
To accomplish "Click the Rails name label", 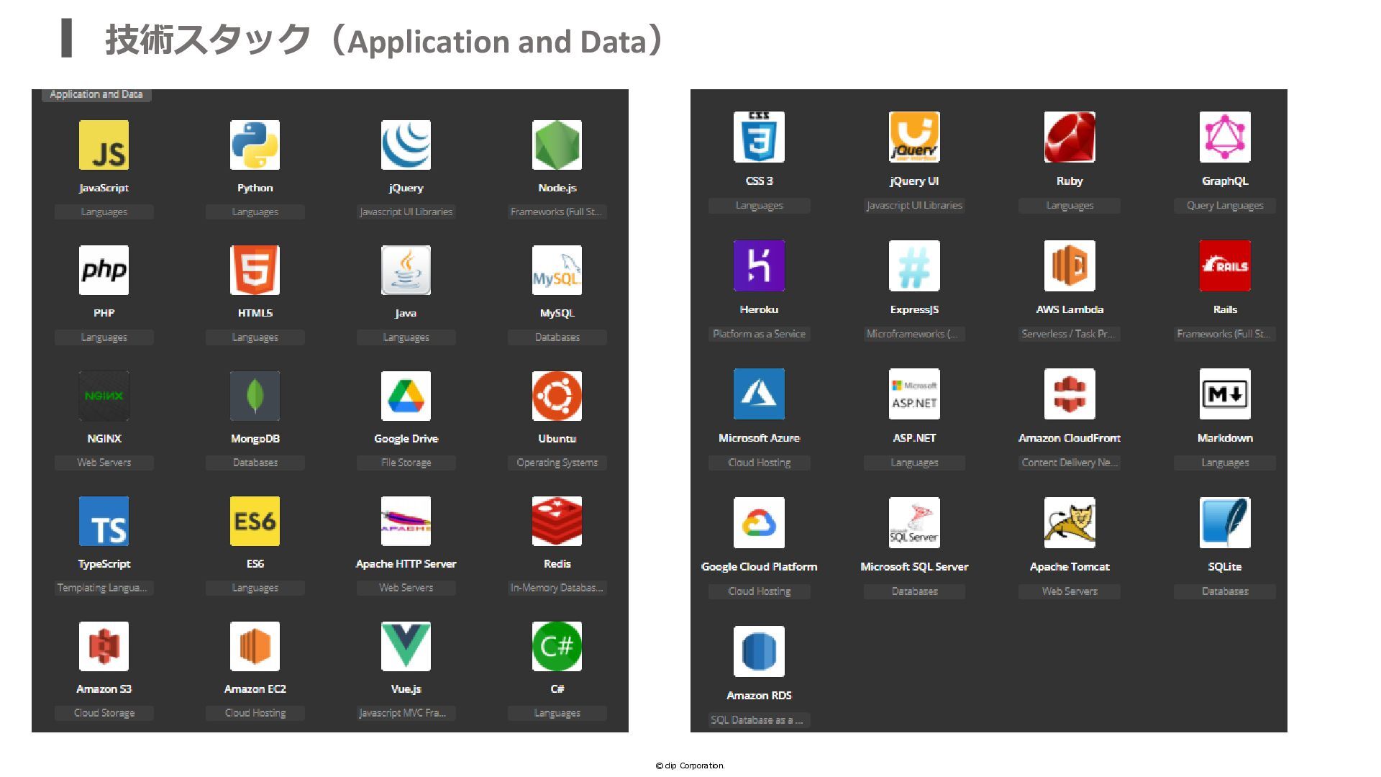I will pos(1225,309).
